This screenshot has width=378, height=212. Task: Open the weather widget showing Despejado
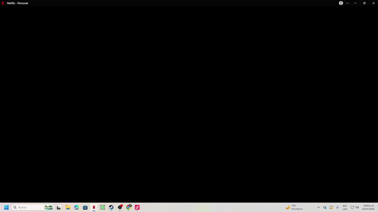click(x=294, y=207)
